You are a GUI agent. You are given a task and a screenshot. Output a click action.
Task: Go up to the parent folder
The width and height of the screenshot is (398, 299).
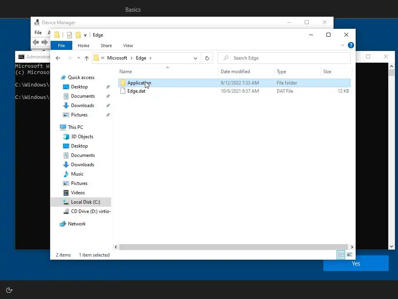87,58
